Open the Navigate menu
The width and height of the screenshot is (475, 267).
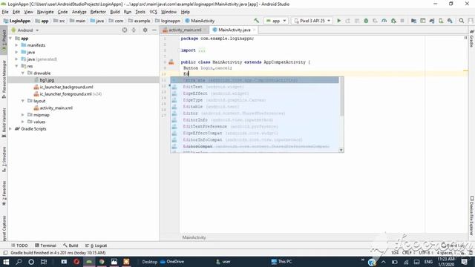pos(45,12)
